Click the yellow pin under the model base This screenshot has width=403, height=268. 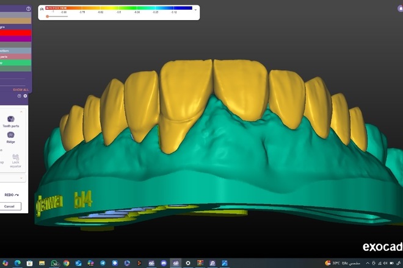[97, 228]
